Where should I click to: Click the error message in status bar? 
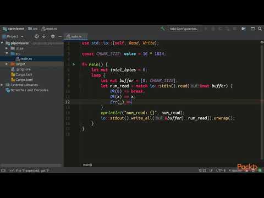29,170
